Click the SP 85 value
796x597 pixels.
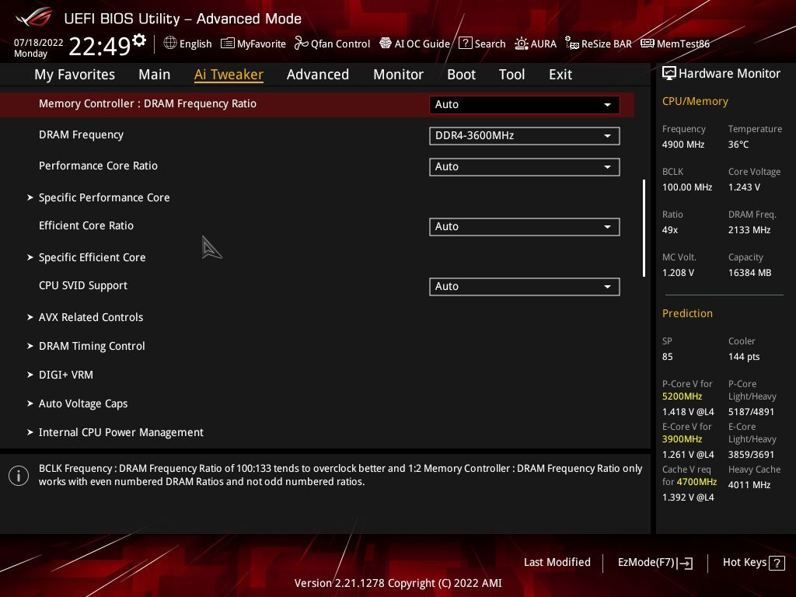(668, 357)
